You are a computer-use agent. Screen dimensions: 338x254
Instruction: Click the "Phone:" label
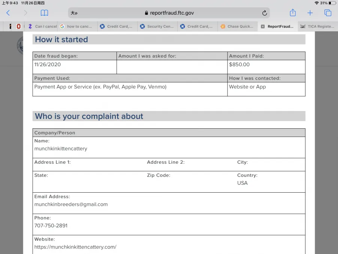coord(42,218)
